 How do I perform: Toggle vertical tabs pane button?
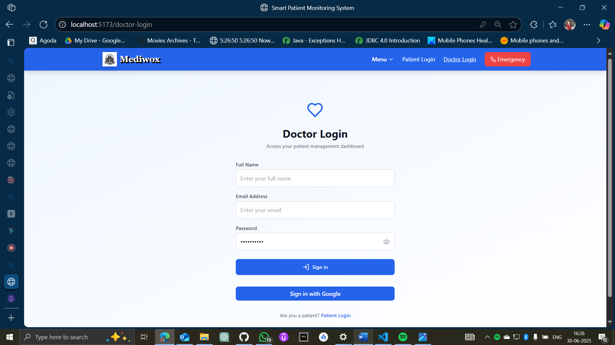(x=11, y=42)
